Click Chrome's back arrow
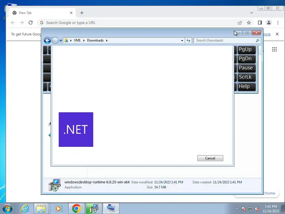 (13, 23)
